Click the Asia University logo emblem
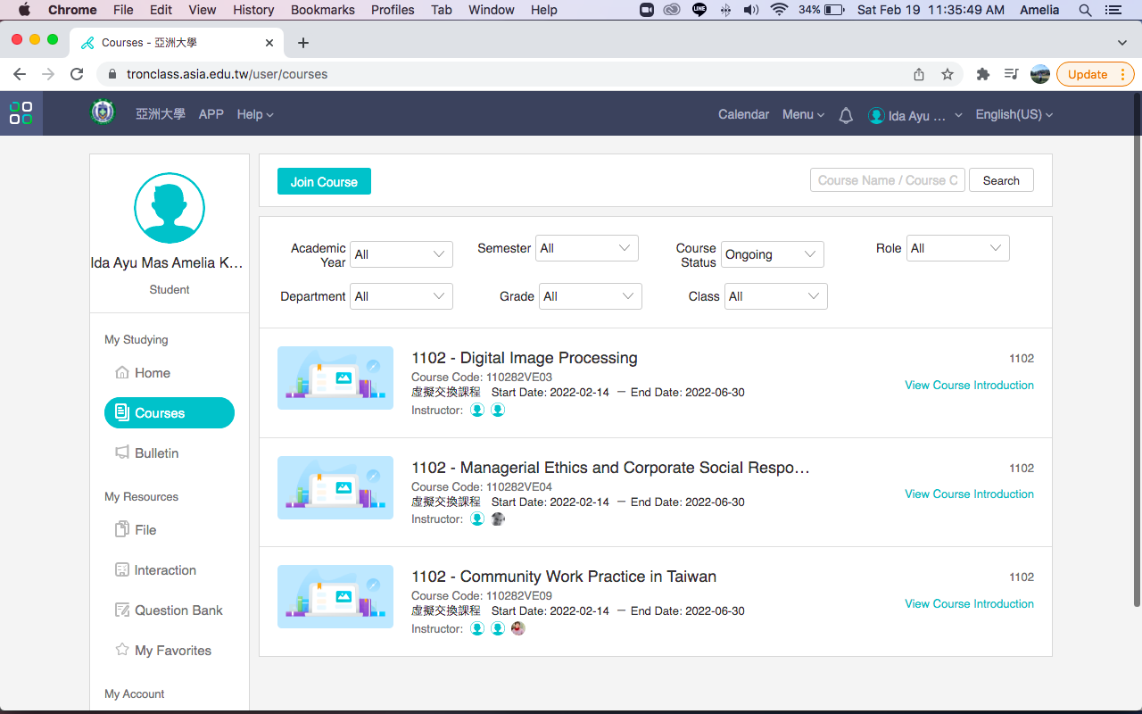Screen dimensions: 1142x714 pos(103,112)
